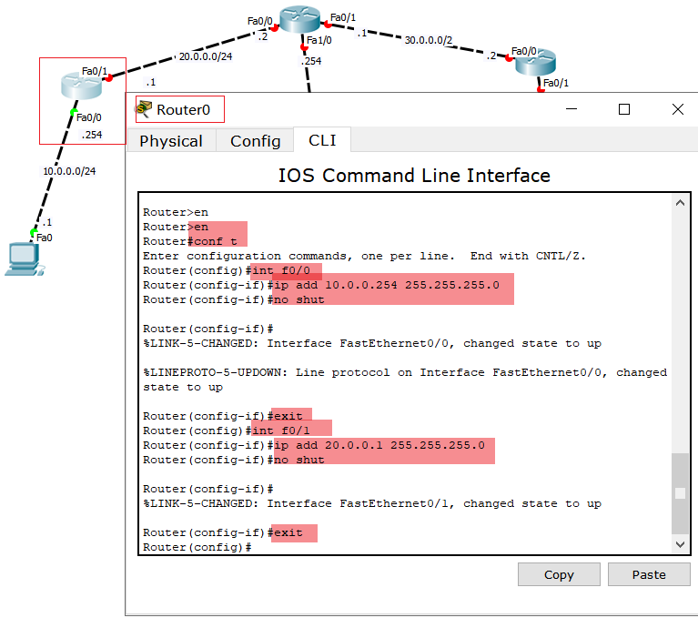This screenshot has width=698, height=618.
Task: Click the Router0 window title icon
Action: click(144, 109)
